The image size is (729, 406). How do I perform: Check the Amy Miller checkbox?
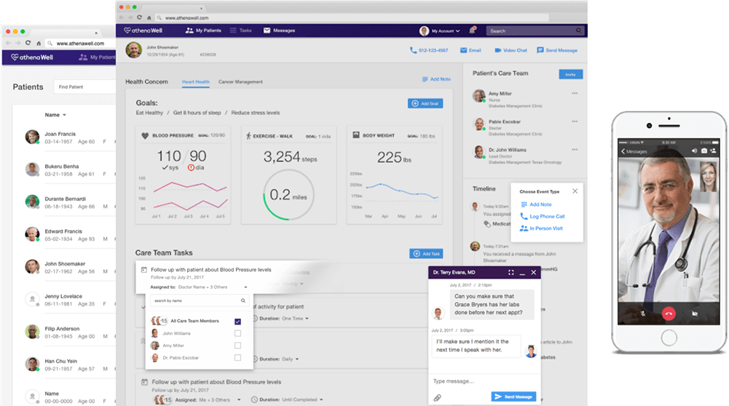237,345
